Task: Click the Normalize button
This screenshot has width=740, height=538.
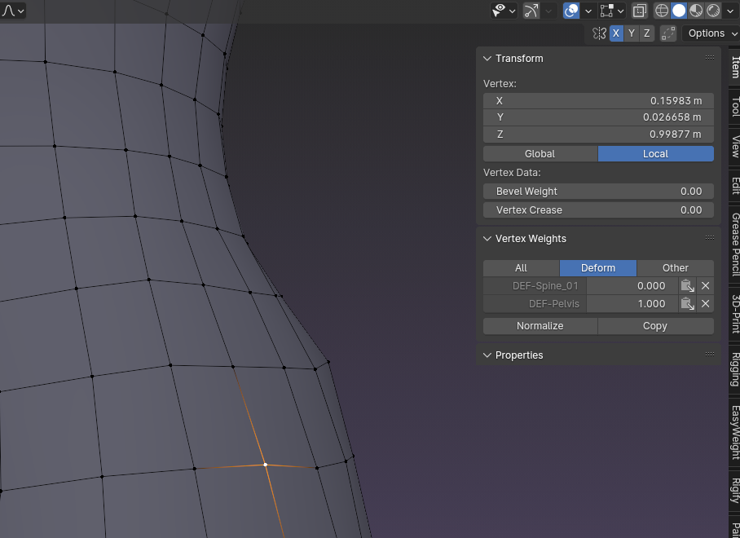Action: coord(540,325)
